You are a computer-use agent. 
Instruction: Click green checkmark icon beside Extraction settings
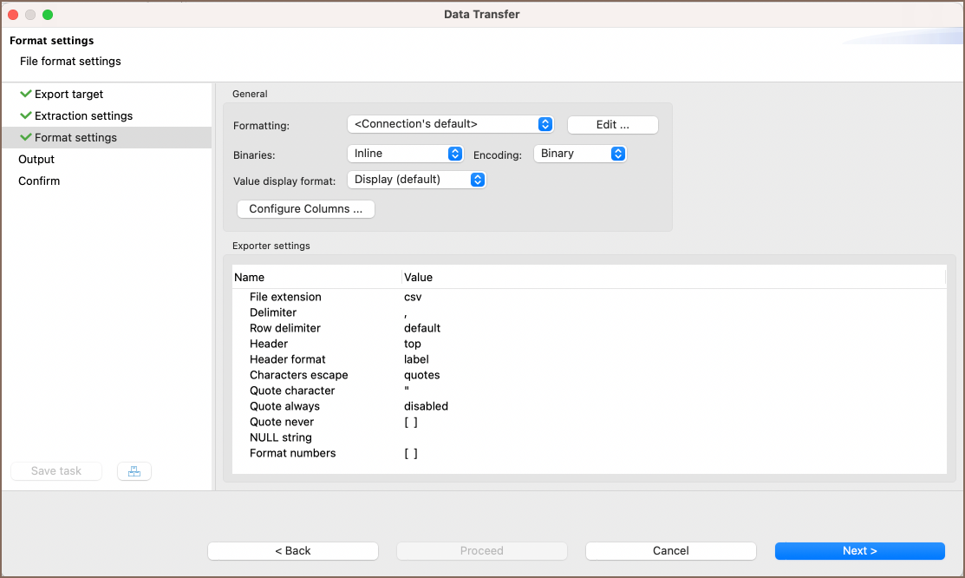pyautogui.click(x=25, y=115)
